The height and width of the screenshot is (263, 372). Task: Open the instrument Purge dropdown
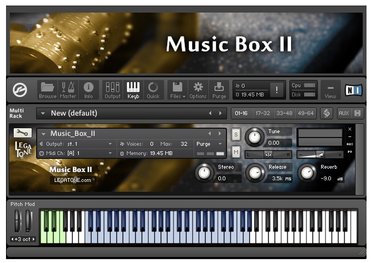(x=209, y=144)
